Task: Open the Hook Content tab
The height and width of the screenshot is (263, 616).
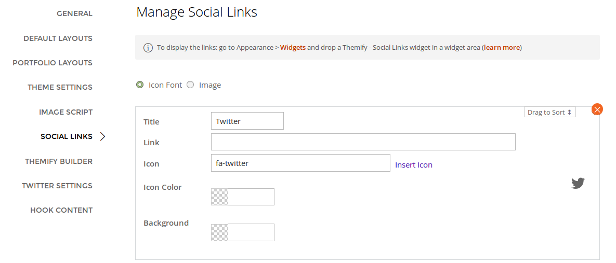Action: click(61, 210)
